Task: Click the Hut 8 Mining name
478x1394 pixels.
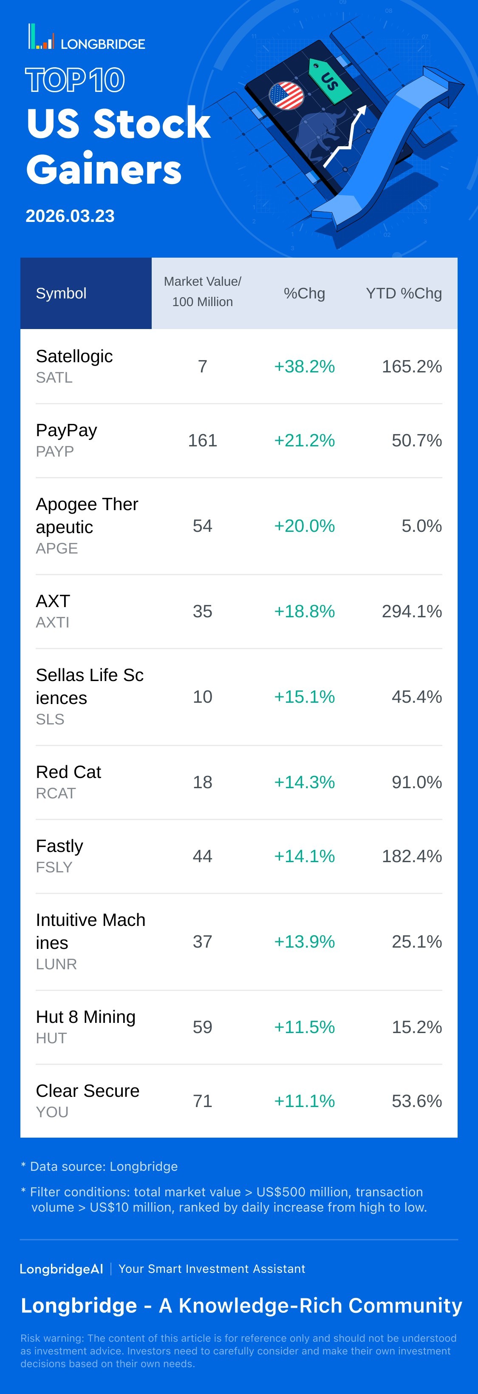Action: point(85,1017)
